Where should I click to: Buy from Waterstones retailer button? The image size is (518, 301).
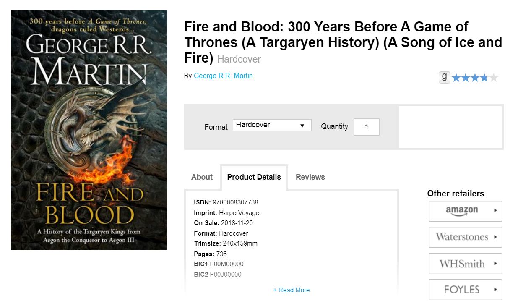465,237
